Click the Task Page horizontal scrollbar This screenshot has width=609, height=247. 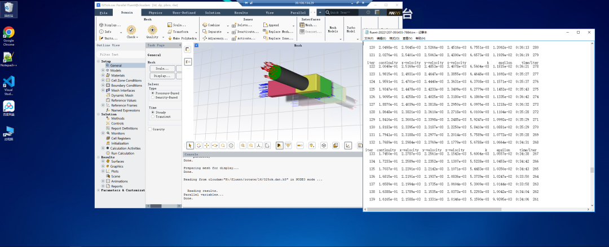pyautogui.click(x=163, y=206)
